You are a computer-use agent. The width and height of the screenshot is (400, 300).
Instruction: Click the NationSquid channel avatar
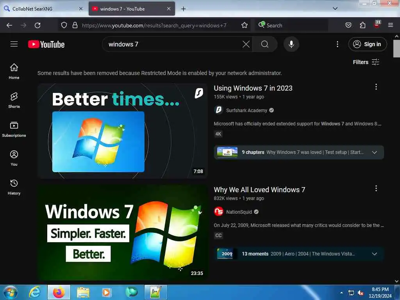219,211
